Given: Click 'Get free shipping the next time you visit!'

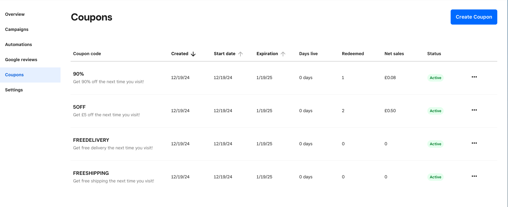Looking at the screenshot, I should 113,181.
